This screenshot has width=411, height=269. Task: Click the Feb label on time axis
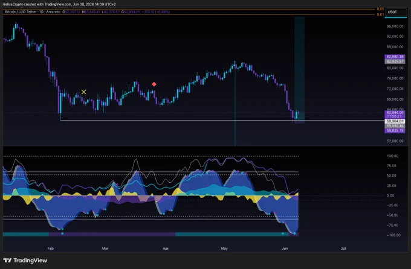pos(51,248)
